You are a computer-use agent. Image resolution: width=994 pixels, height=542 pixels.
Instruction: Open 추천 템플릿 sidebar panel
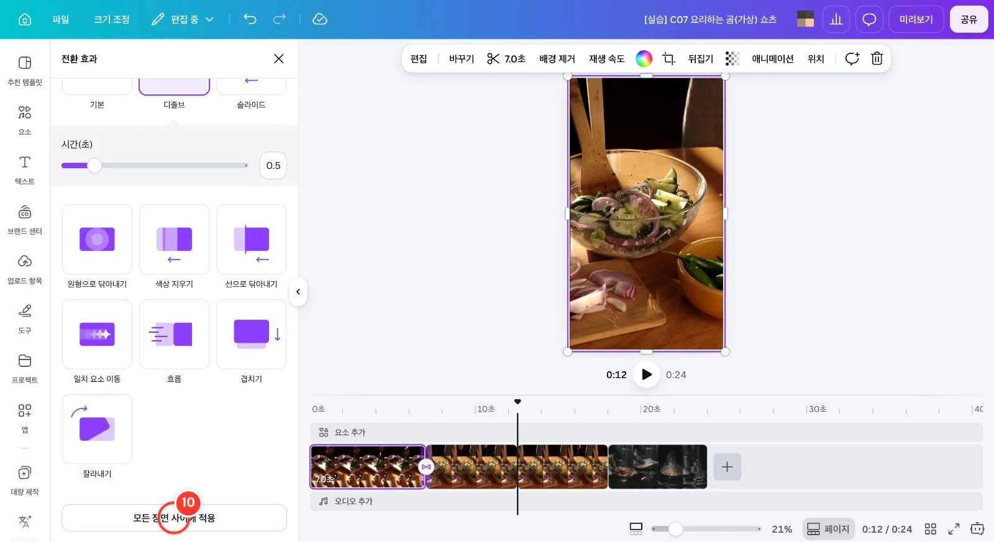(x=25, y=71)
